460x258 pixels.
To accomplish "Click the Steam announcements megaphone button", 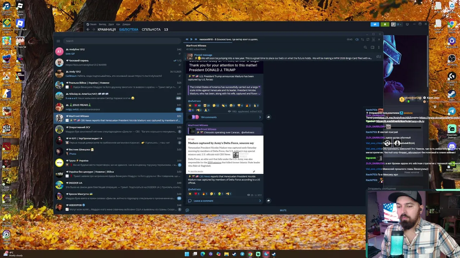I will [375, 24].
